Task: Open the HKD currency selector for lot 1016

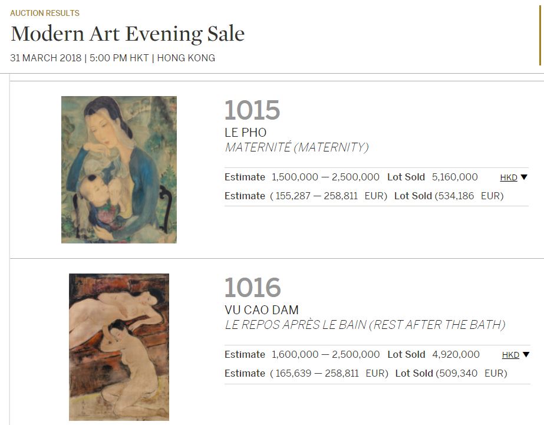Action: click(x=510, y=355)
